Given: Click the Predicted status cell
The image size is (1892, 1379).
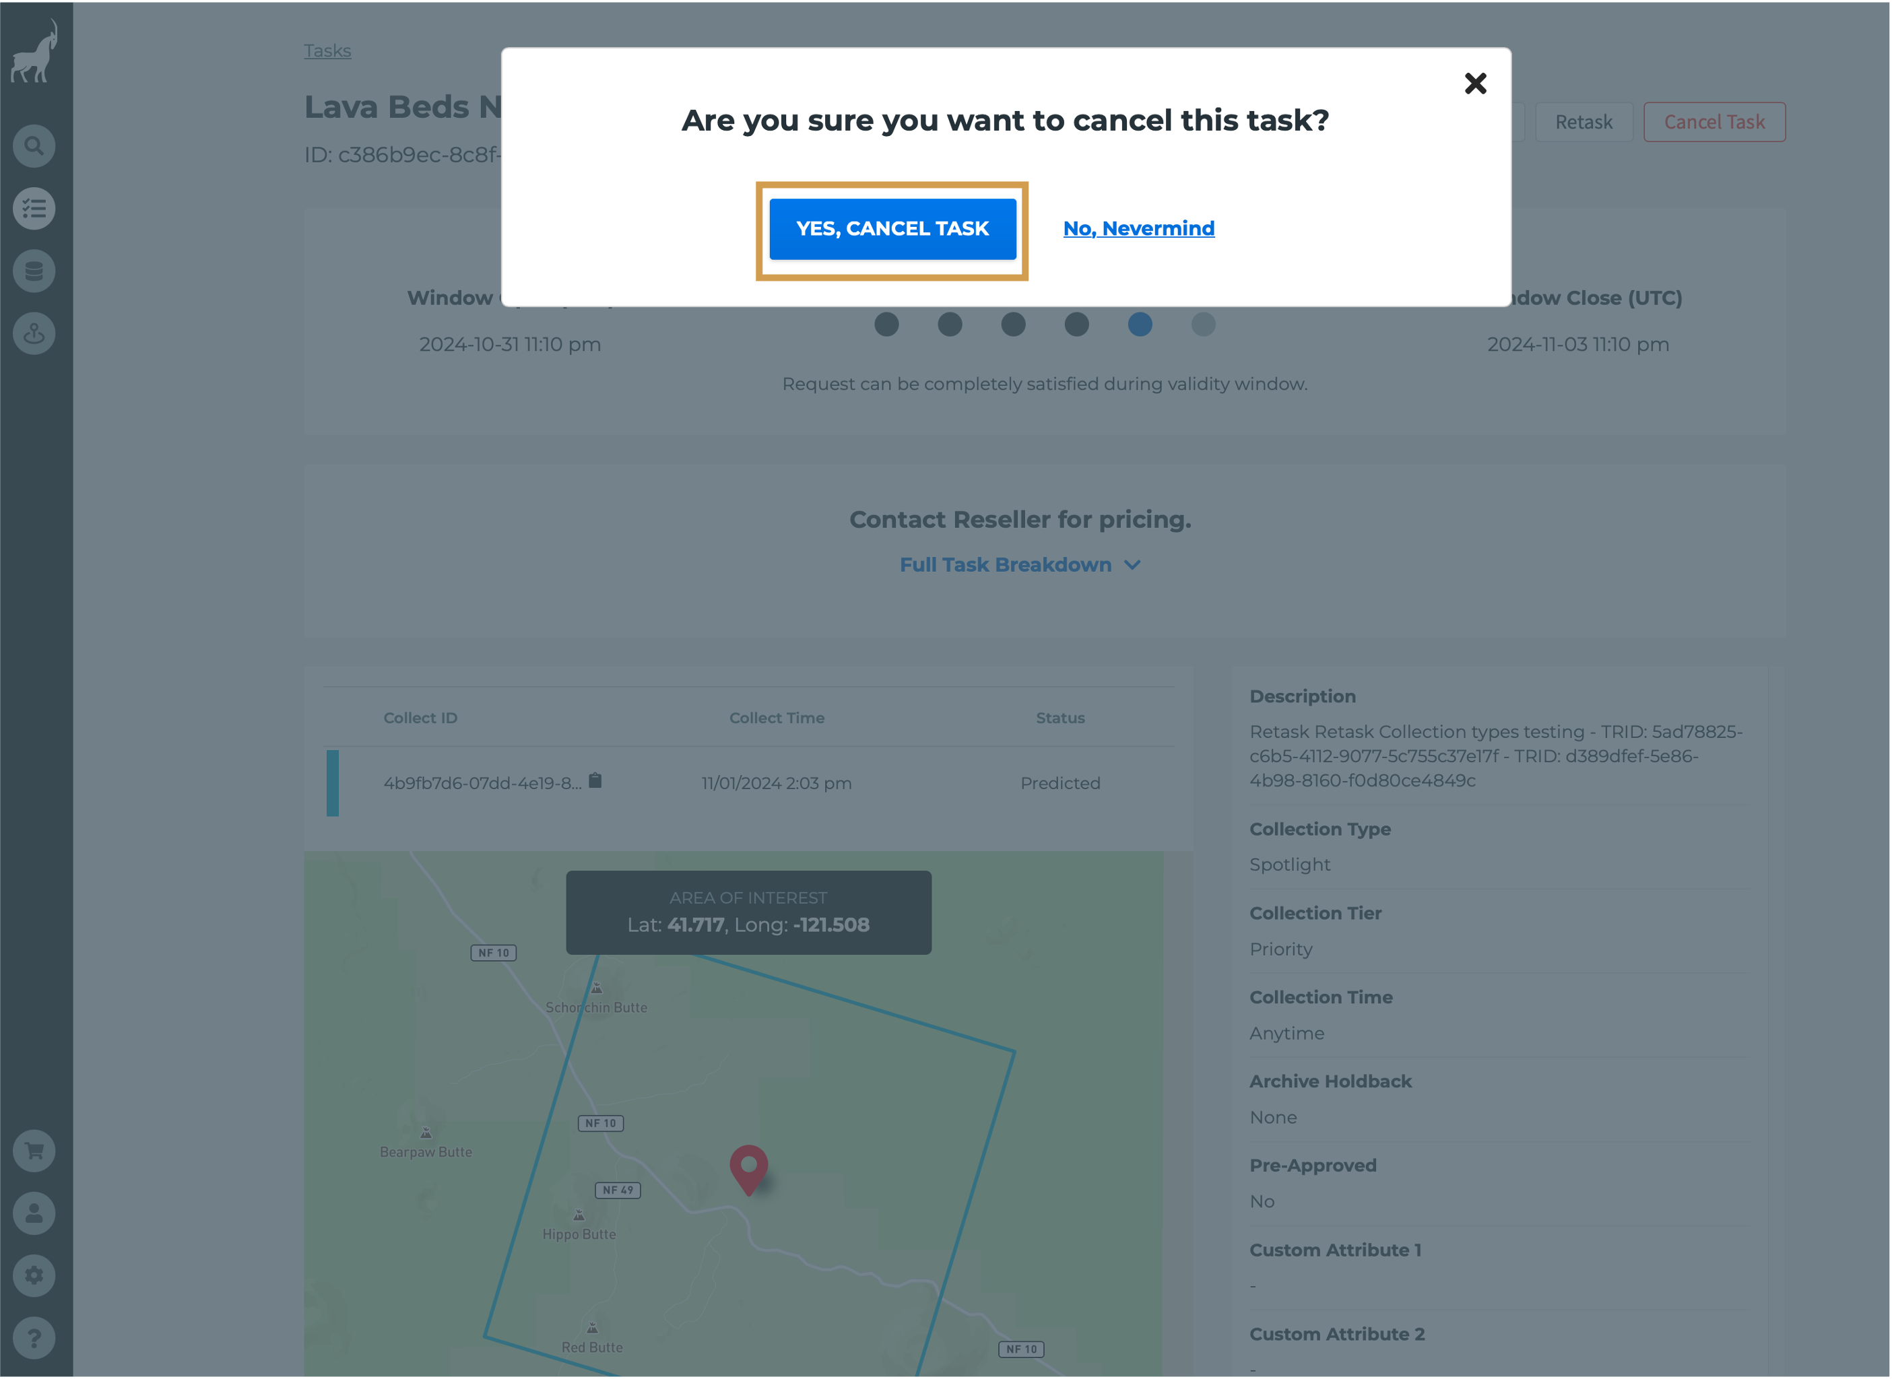Looking at the screenshot, I should (1060, 784).
